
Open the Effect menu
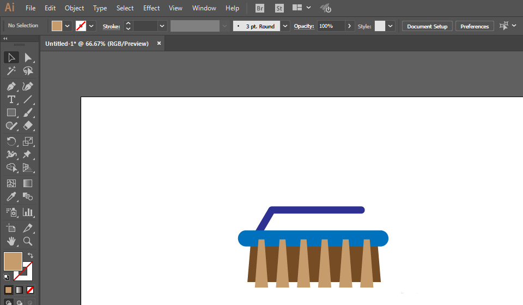(x=151, y=8)
